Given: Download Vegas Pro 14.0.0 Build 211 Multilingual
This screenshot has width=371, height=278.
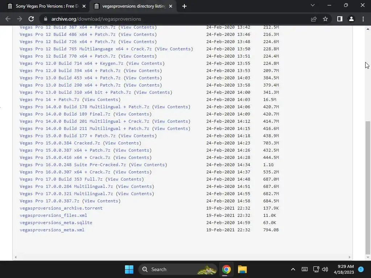Looking at the screenshot, I should (x=84, y=129).
